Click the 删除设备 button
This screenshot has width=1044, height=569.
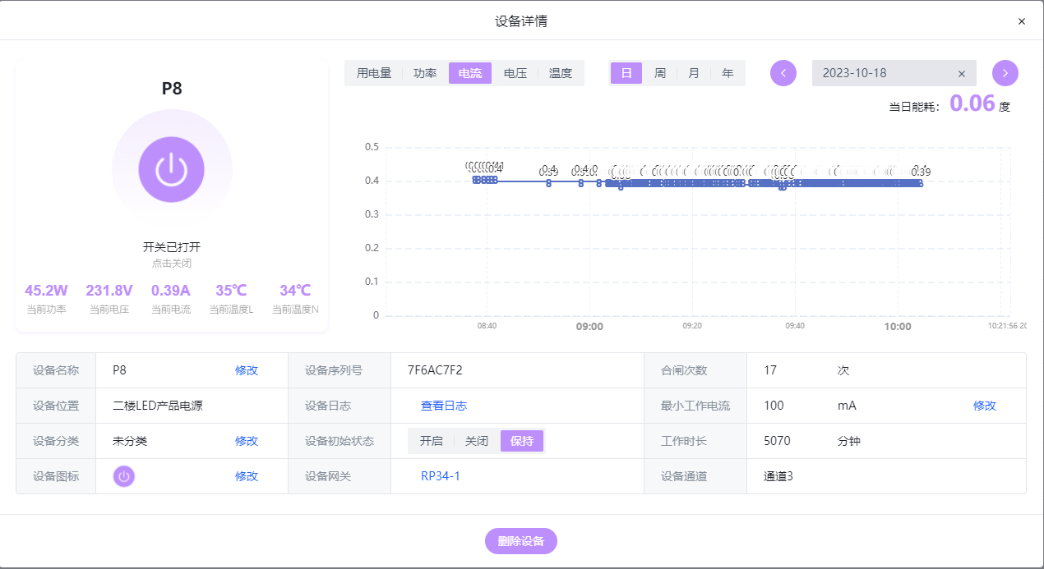click(x=520, y=541)
